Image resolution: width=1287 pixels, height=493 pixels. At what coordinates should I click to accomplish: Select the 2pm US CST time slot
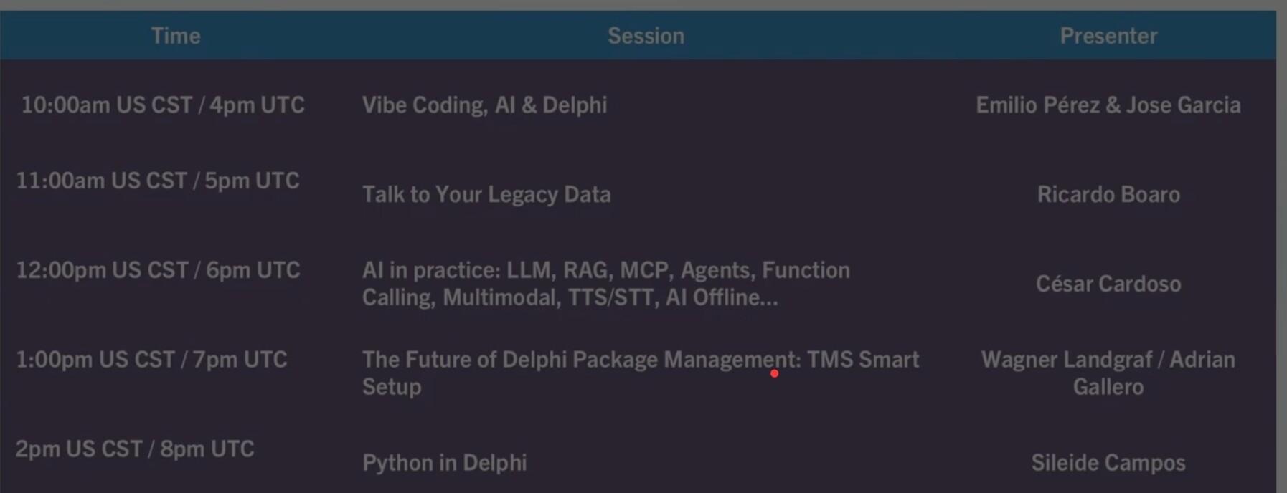[x=135, y=449]
